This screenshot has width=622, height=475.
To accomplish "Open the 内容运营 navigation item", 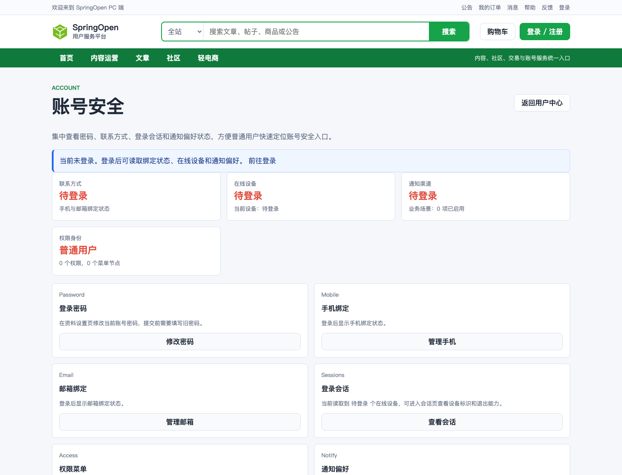I will (105, 58).
